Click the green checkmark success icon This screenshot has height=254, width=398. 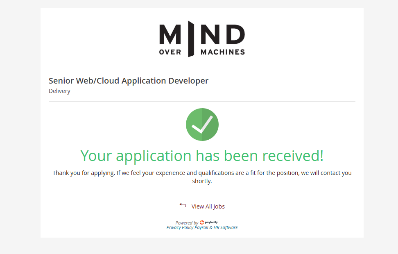click(202, 125)
